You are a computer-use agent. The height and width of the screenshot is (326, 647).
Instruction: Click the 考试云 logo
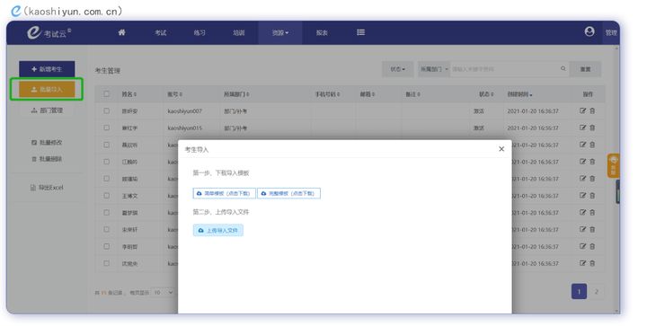[x=49, y=32]
